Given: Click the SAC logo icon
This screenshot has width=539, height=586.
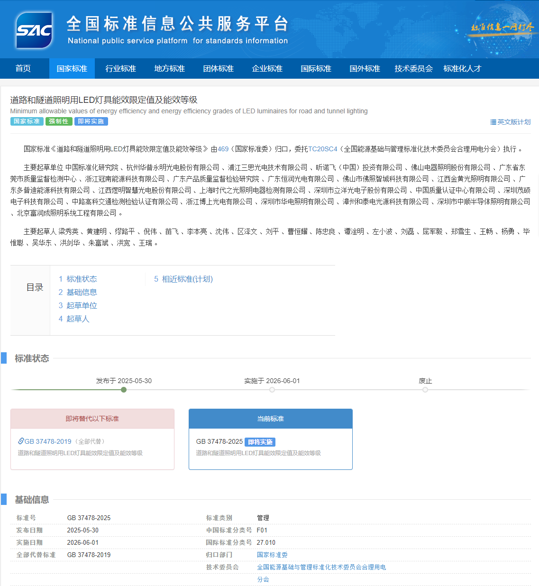Looking at the screenshot, I should pyautogui.click(x=34, y=30).
